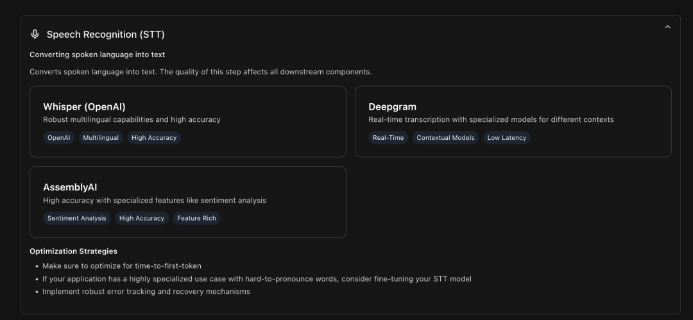Open the Deepgram card
This screenshot has height=320, width=693.
[x=513, y=122]
